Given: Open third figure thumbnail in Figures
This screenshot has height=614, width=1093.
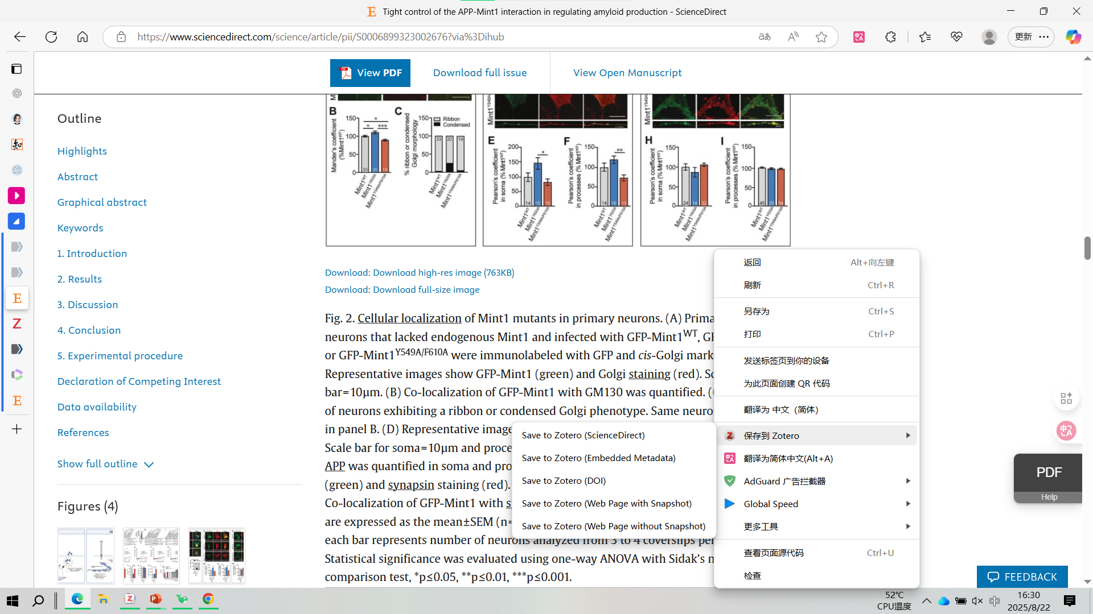Looking at the screenshot, I should click(216, 555).
